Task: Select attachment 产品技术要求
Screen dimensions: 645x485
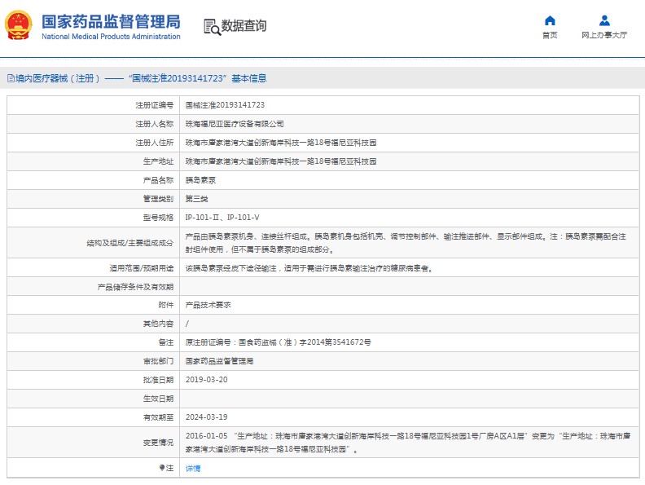Action: [208, 305]
